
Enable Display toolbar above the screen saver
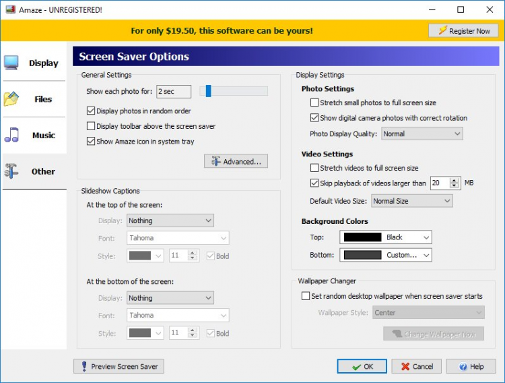(x=90, y=126)
